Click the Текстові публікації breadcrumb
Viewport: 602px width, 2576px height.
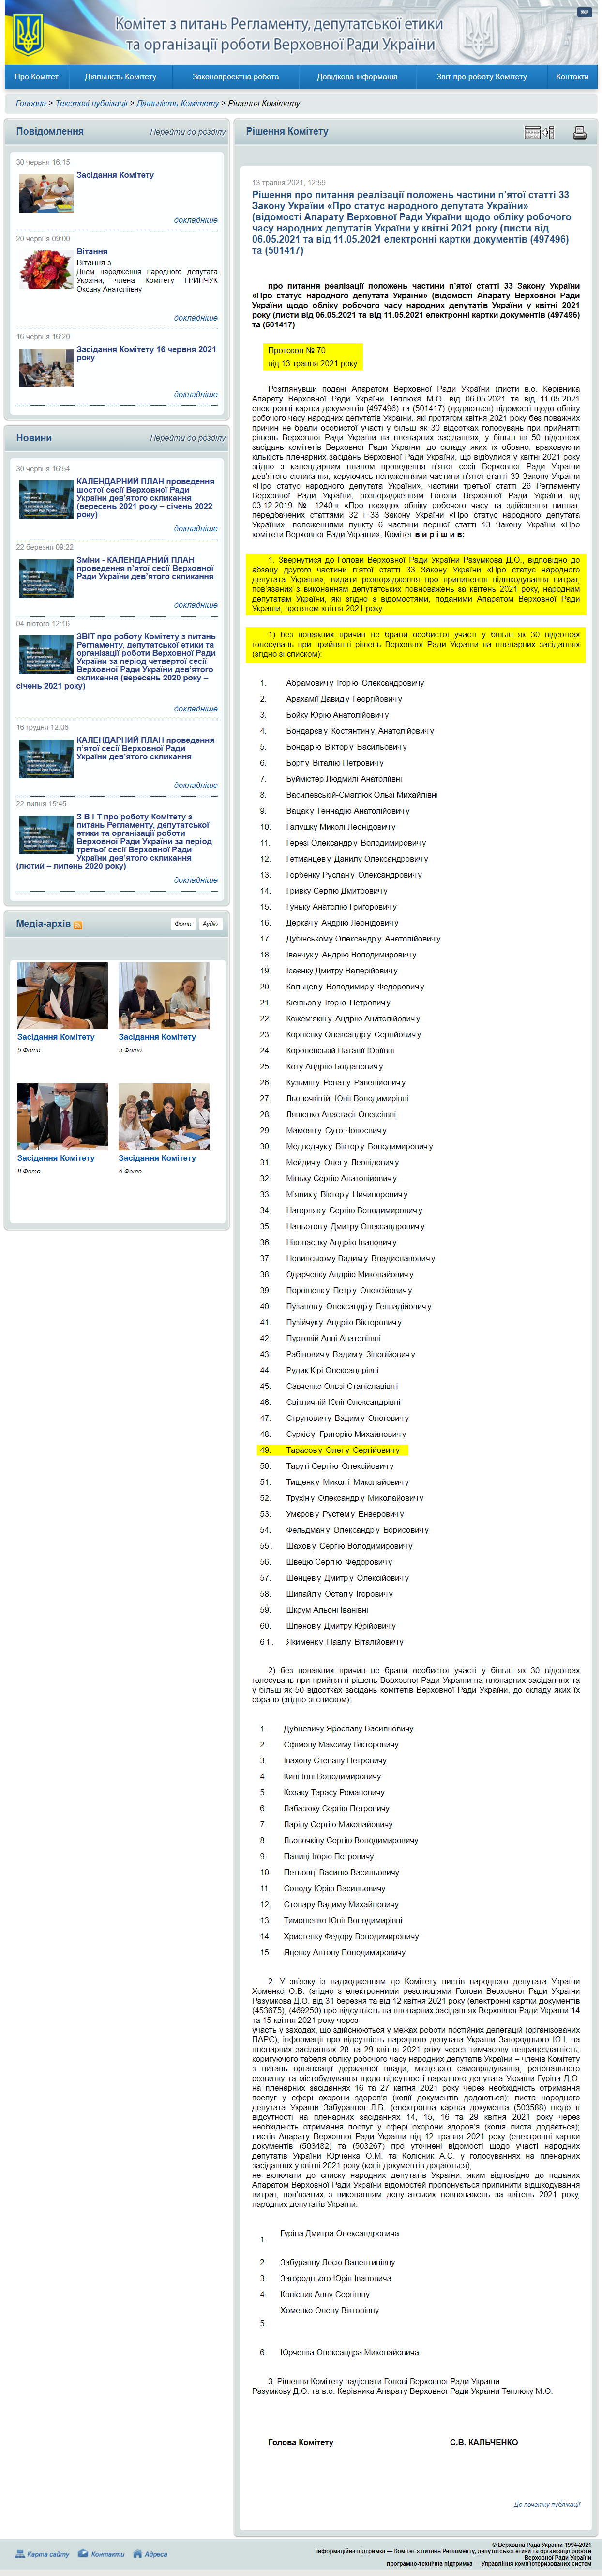click(91, 103)
